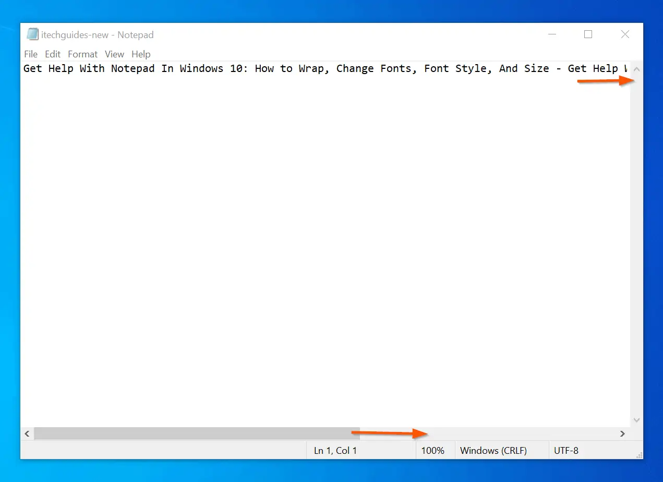Open the Format menu
This screenshot has height=482, width=663.
(82, 54)
